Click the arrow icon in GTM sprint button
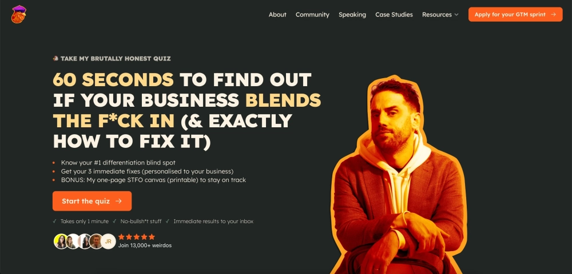The image size is (572, 274). [x=553, y=14]
